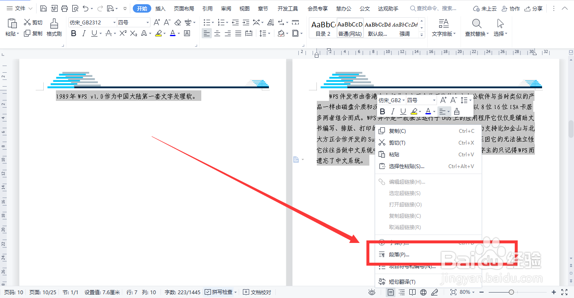Open Print Preview from quick access toolbar
574x298 pixels.
tap(75, 8)
